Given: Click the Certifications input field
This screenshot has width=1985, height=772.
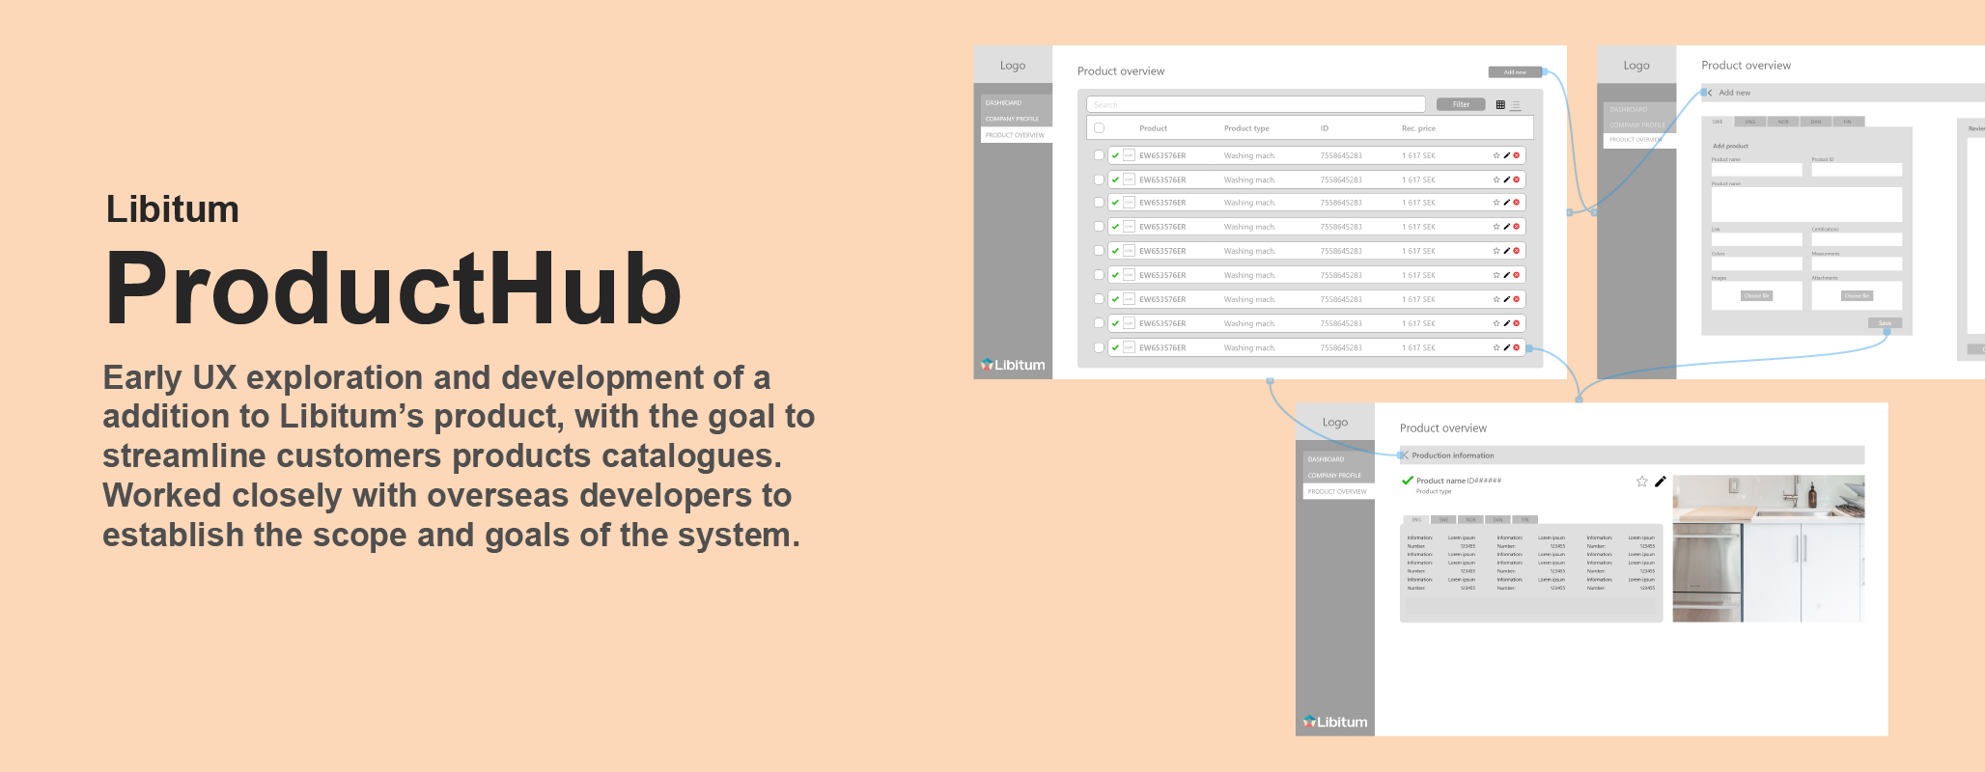Looking at the screenshot, I should click(1857, 239).
